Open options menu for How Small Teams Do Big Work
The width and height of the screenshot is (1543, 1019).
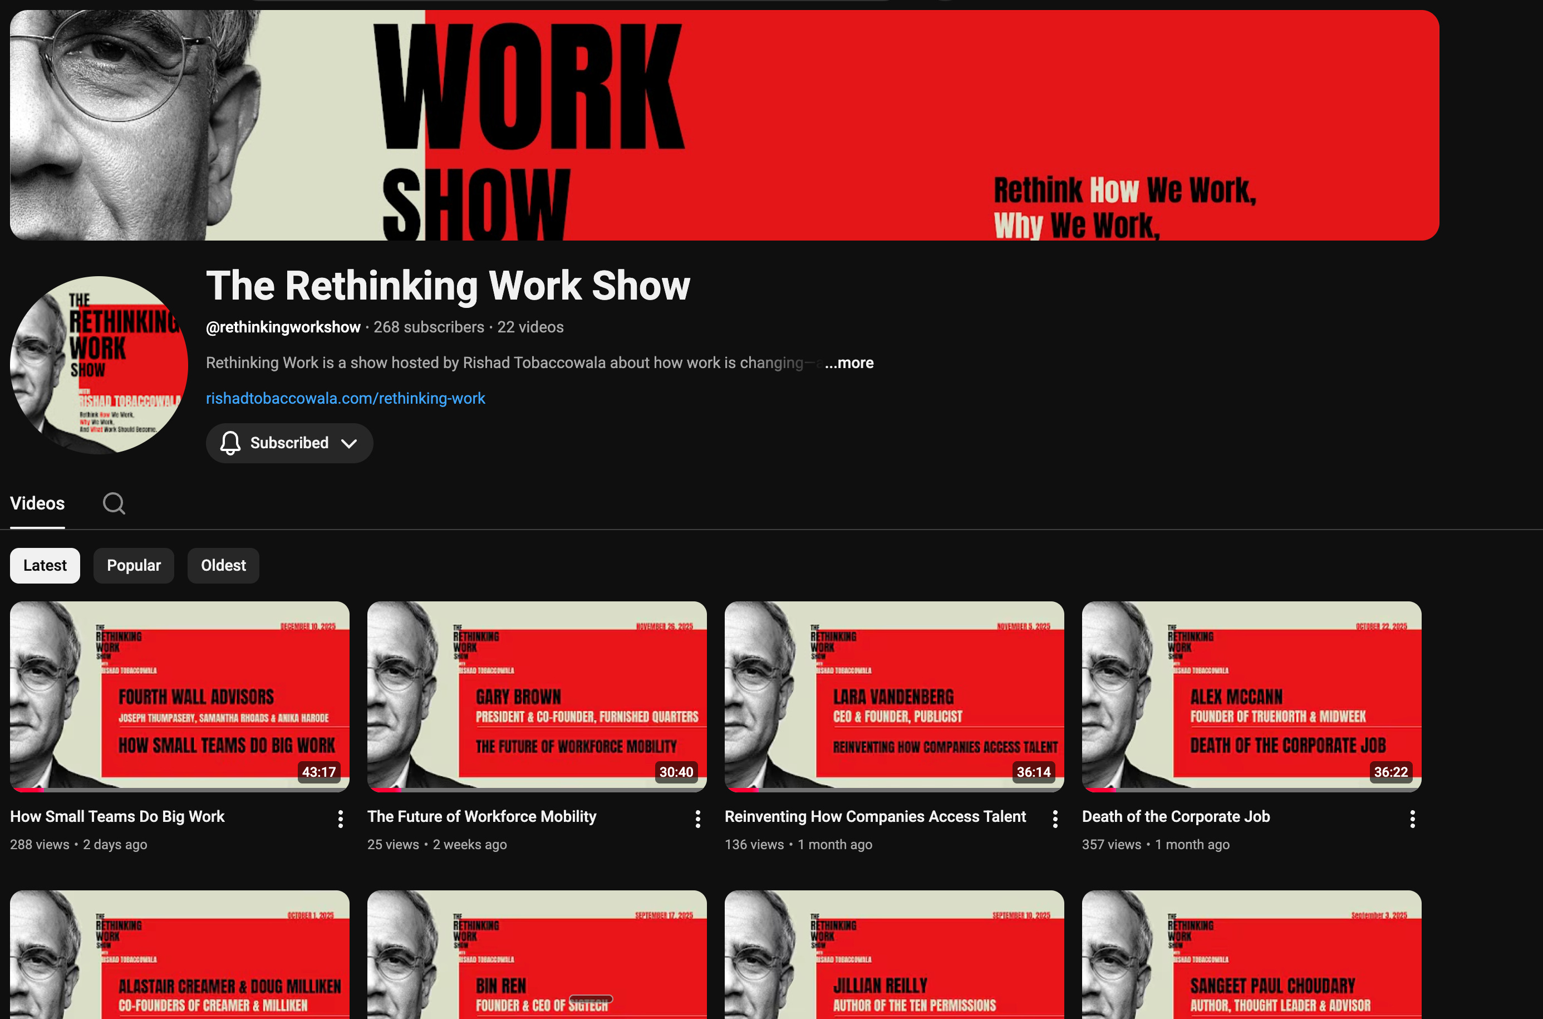pos(341,819)
